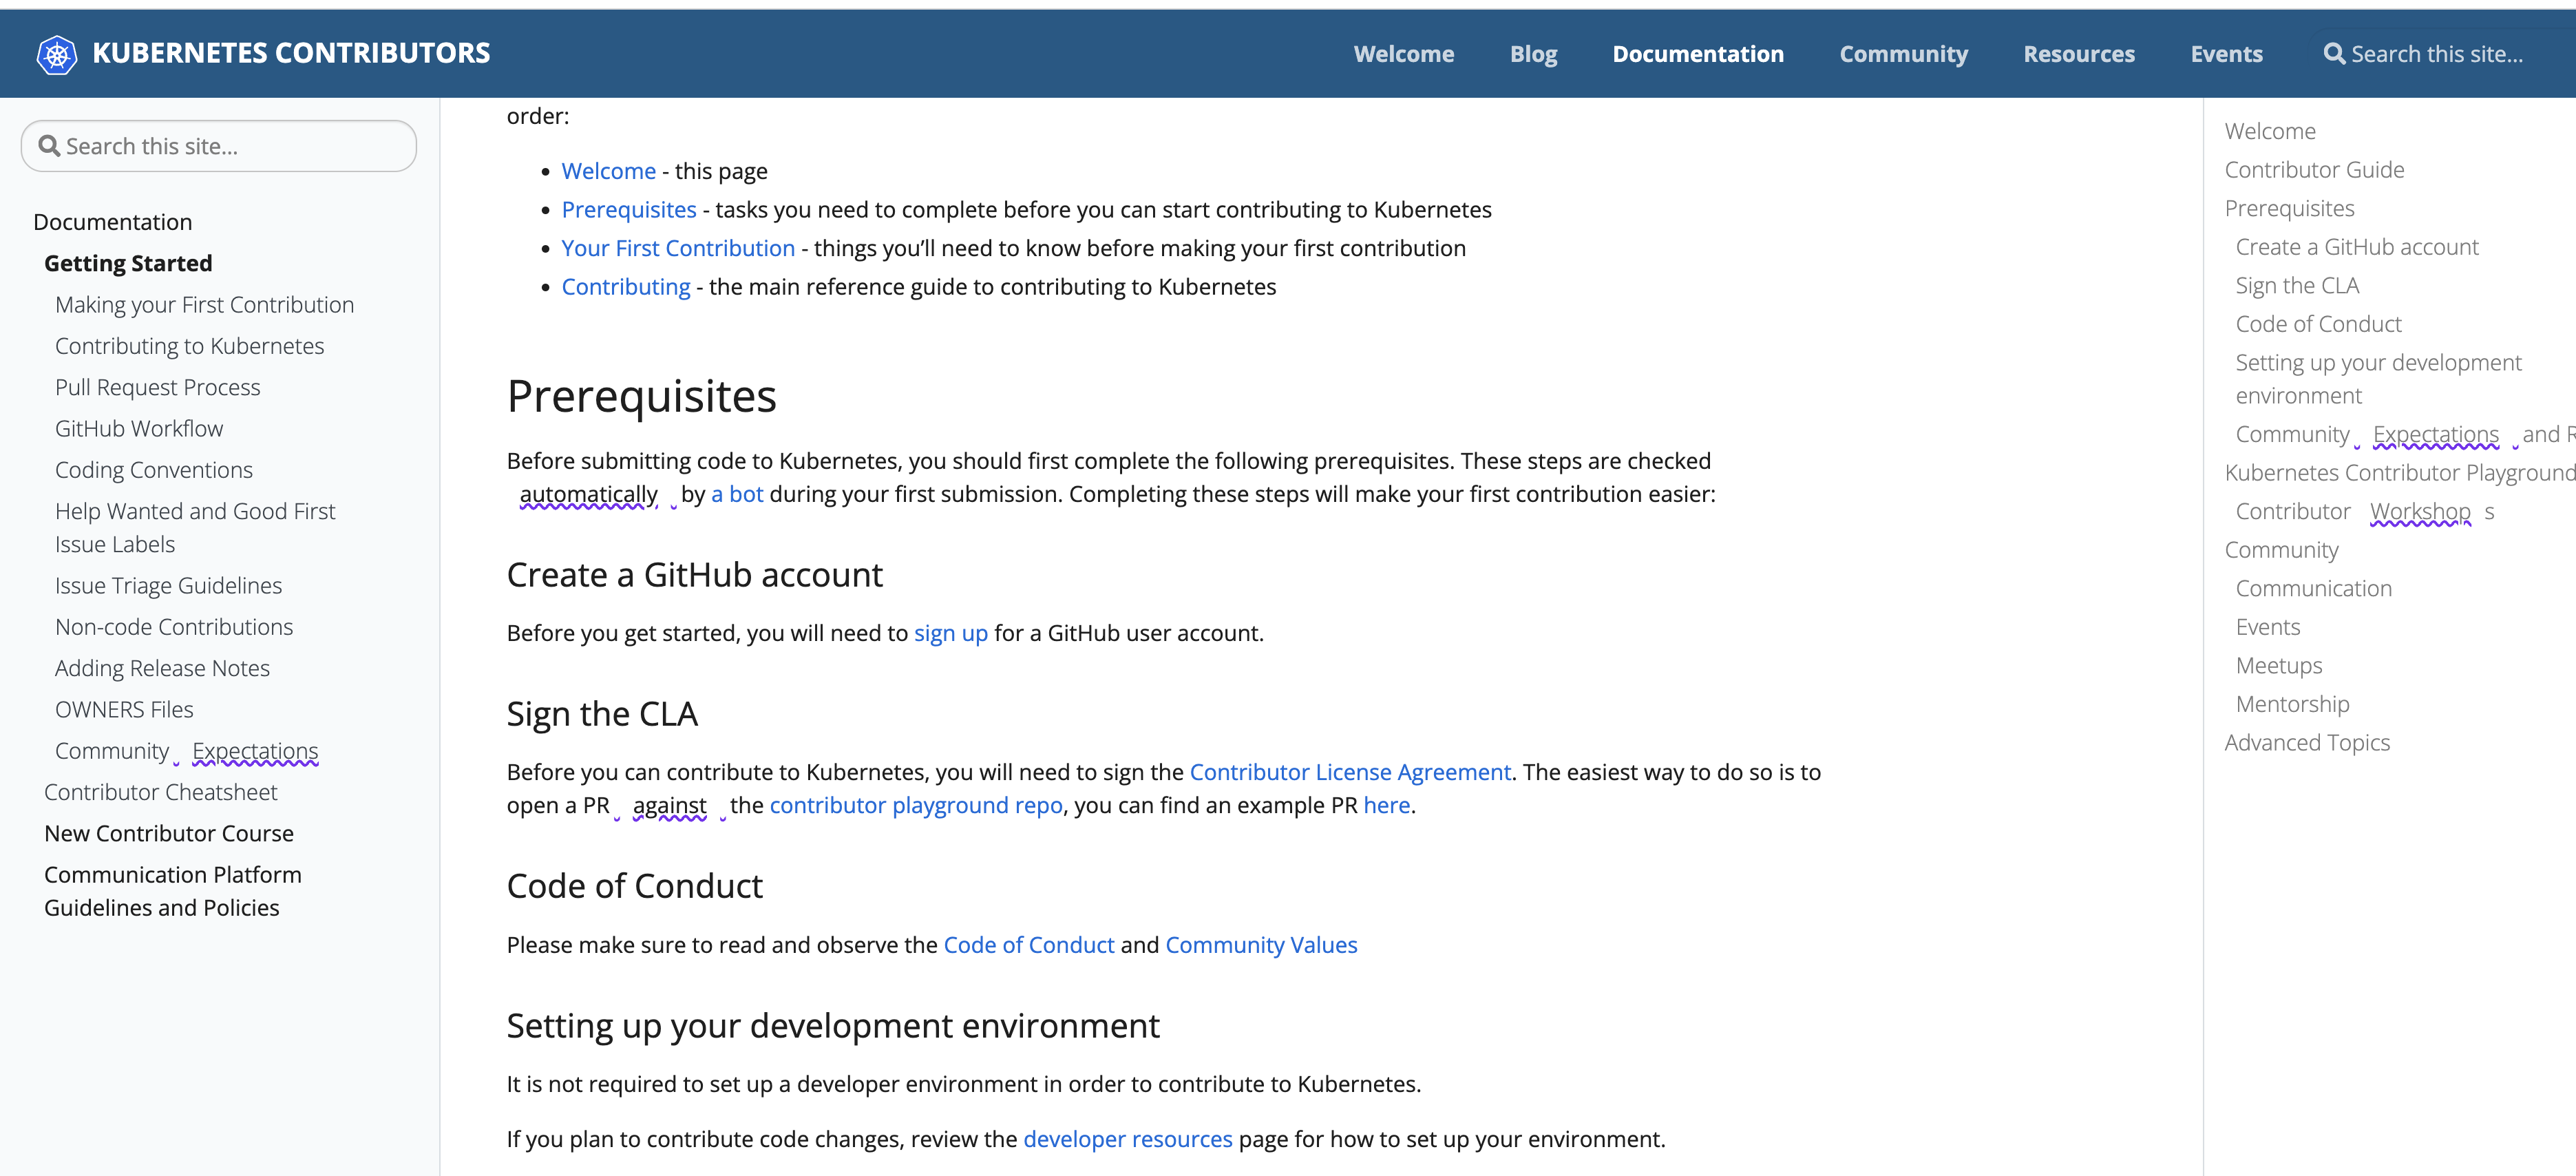
Task: Open the Community nav menu item
Action: coord(1903,54)
